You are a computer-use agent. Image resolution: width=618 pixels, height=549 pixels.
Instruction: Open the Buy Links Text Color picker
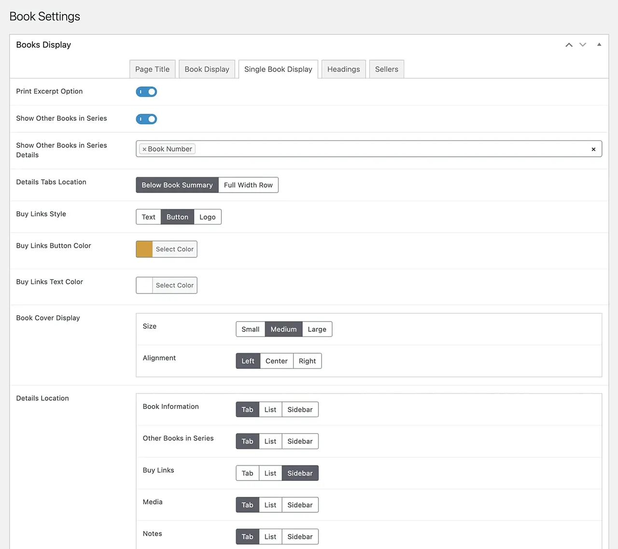[174, 285]
